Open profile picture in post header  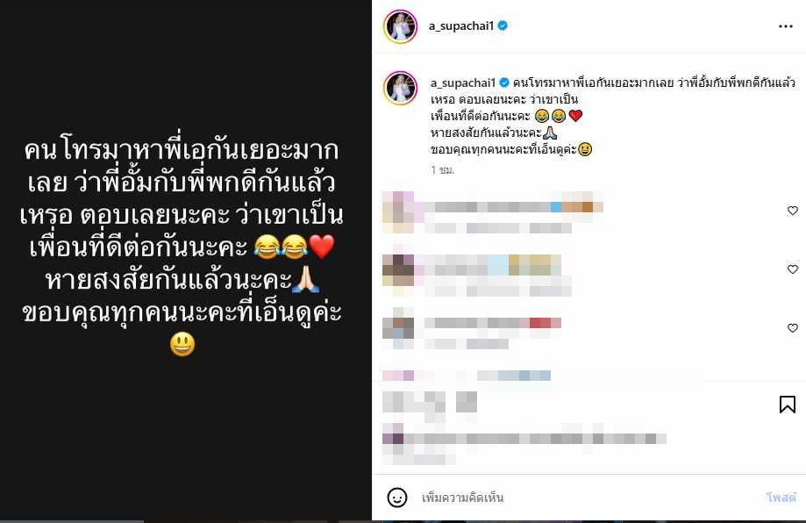pyautogui.click(x=400, y=25)
